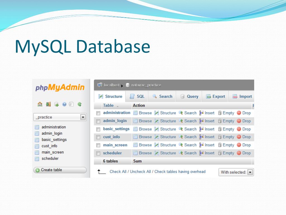Check the basic_settings table checkbox
This screenshot has width=286, height=215.
click(x=98, y=129)
